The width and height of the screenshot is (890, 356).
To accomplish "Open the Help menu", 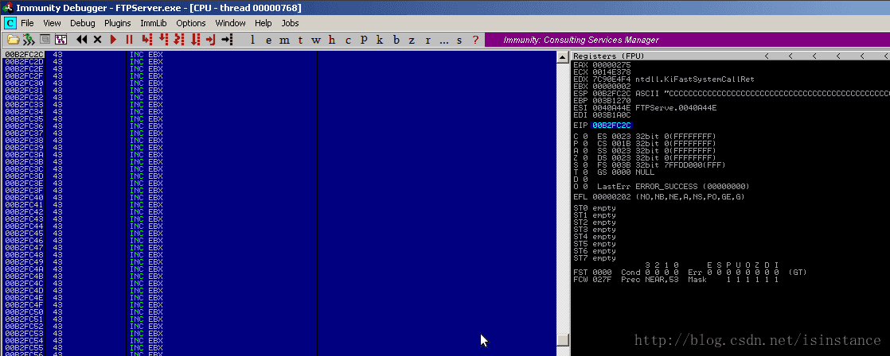I will [x=263, y=23].
